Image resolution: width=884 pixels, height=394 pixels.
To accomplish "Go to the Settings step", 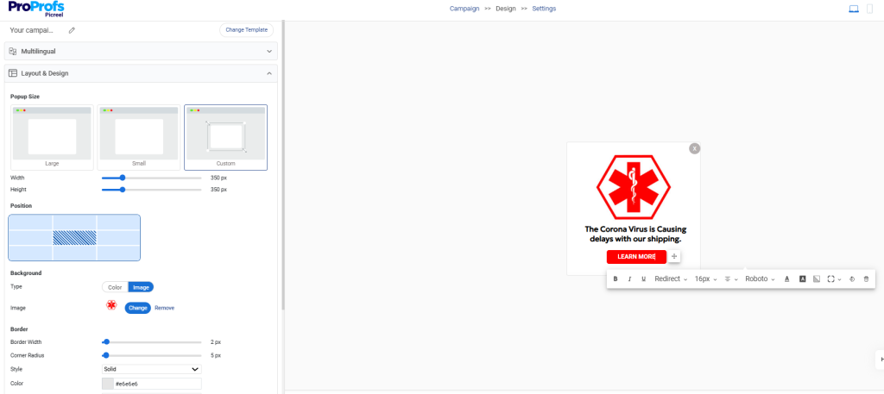I will pyautogui.click(x=544, y=9).
